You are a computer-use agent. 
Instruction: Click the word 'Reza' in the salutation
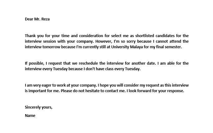coord(45,19)
